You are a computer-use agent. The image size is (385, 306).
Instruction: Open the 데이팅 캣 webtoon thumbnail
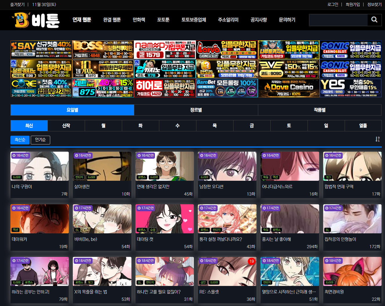(x=165, y=219)
